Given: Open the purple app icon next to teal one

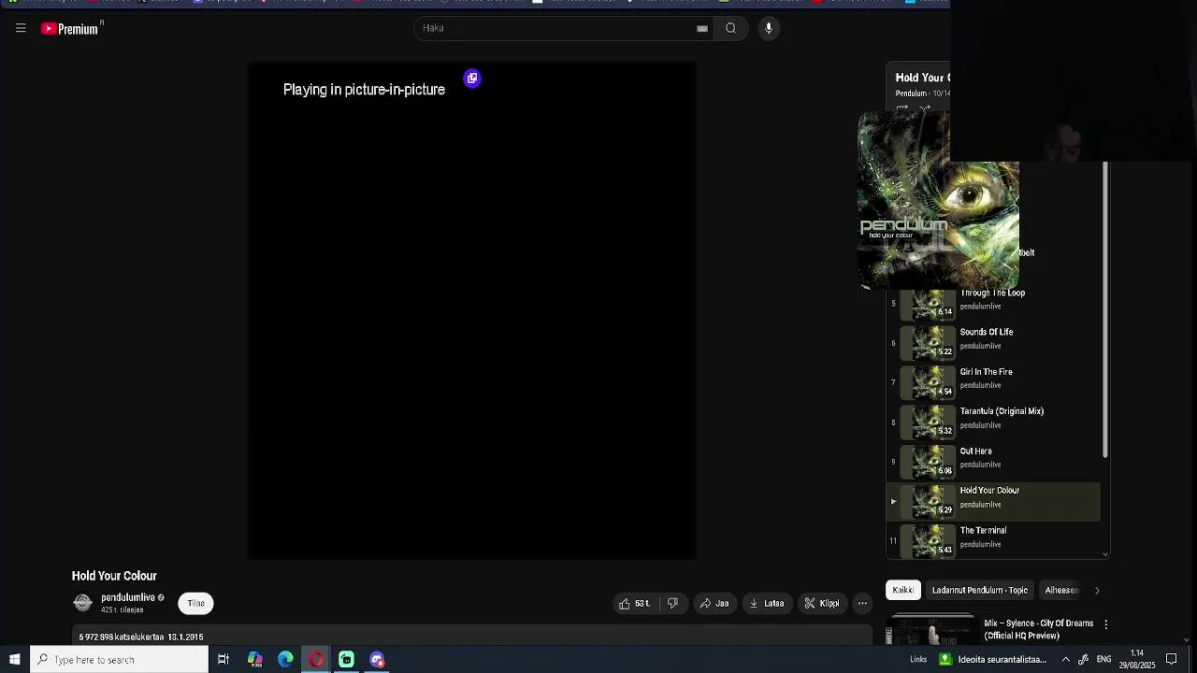Looking at the screenshot, I should 377,660.
